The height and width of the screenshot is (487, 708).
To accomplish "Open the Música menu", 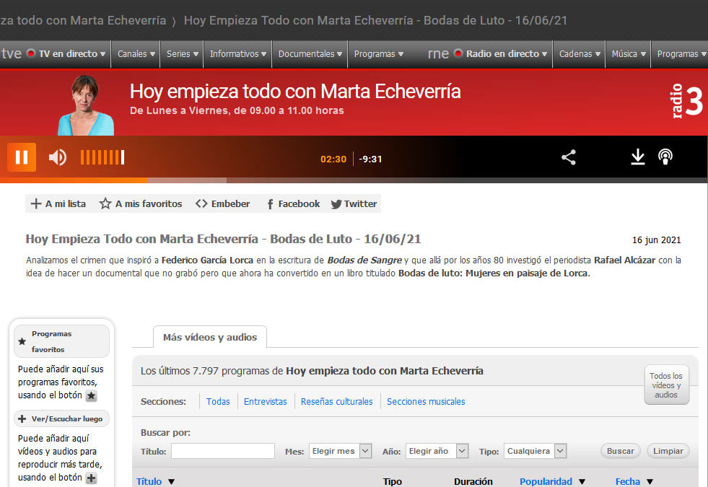I will point(629,54).
